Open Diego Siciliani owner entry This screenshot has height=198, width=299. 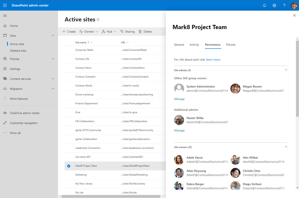coord(257,186)
